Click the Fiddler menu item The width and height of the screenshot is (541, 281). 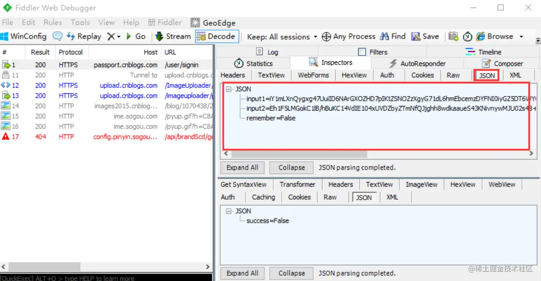click(165, 23)
